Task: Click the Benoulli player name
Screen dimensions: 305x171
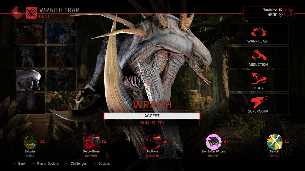Action: pyautogui.click(x=274, y=151)
